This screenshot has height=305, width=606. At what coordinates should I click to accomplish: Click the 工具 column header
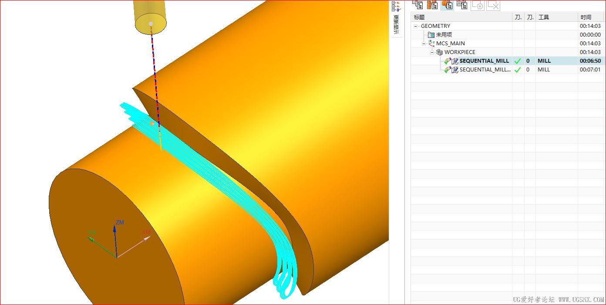[557, 17]
